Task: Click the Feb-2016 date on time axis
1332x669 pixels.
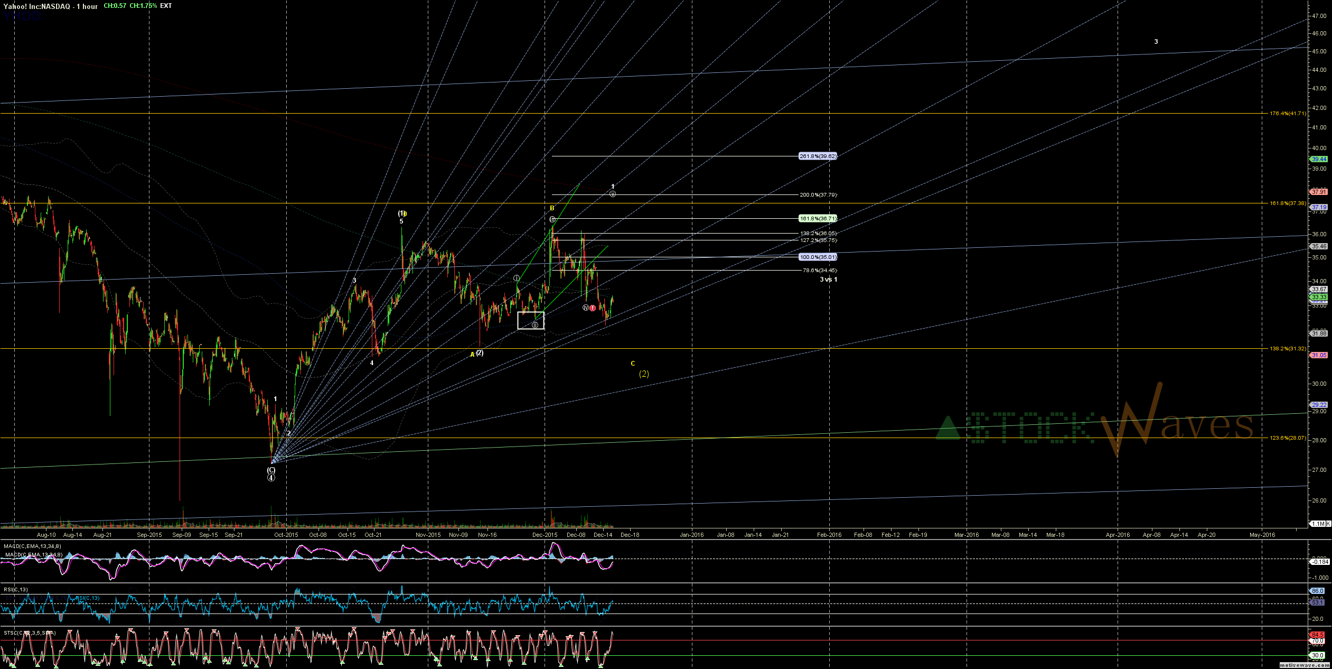Action: coord(829,535)
